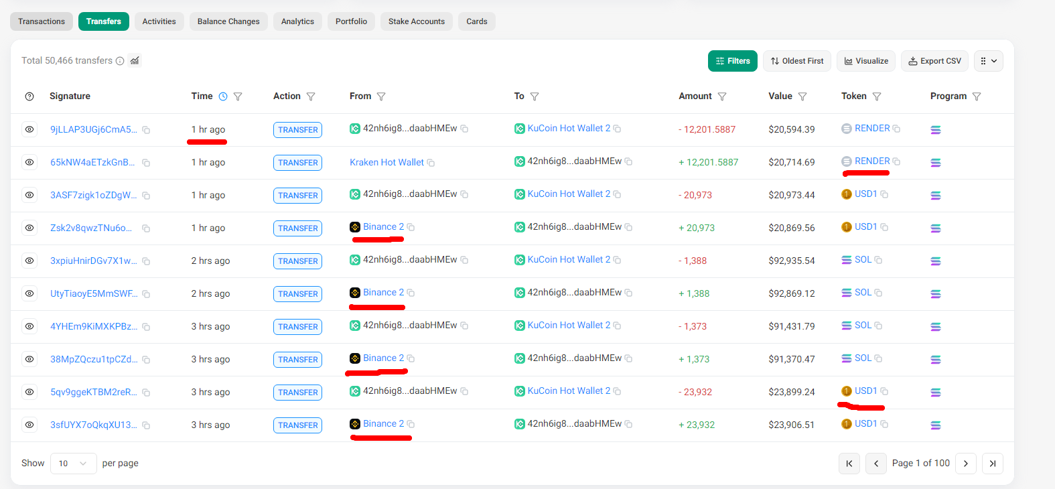Click the amount + 23,932
Image resolution: width=1055 pixels, height=489 pixels.
click(697, 425)
